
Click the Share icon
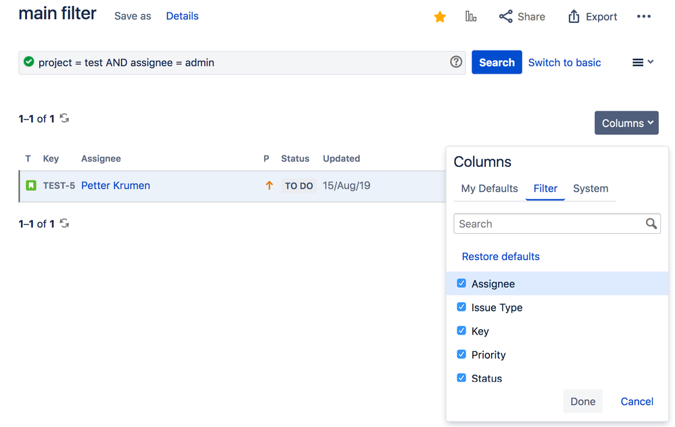click(x=505, y=16)
